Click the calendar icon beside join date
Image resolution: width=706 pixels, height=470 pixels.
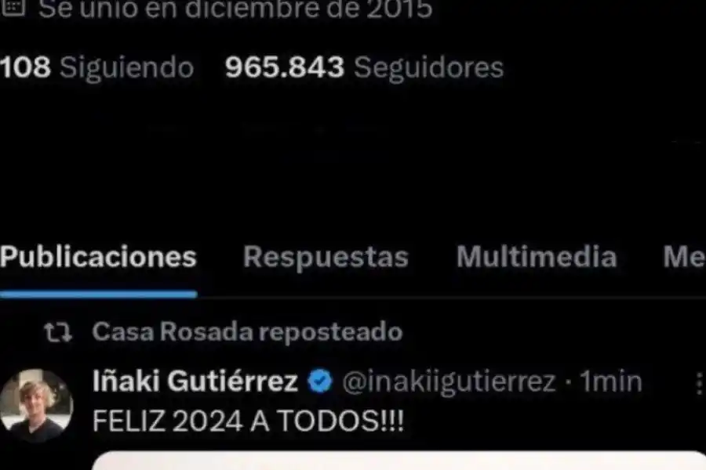(13, 7)
